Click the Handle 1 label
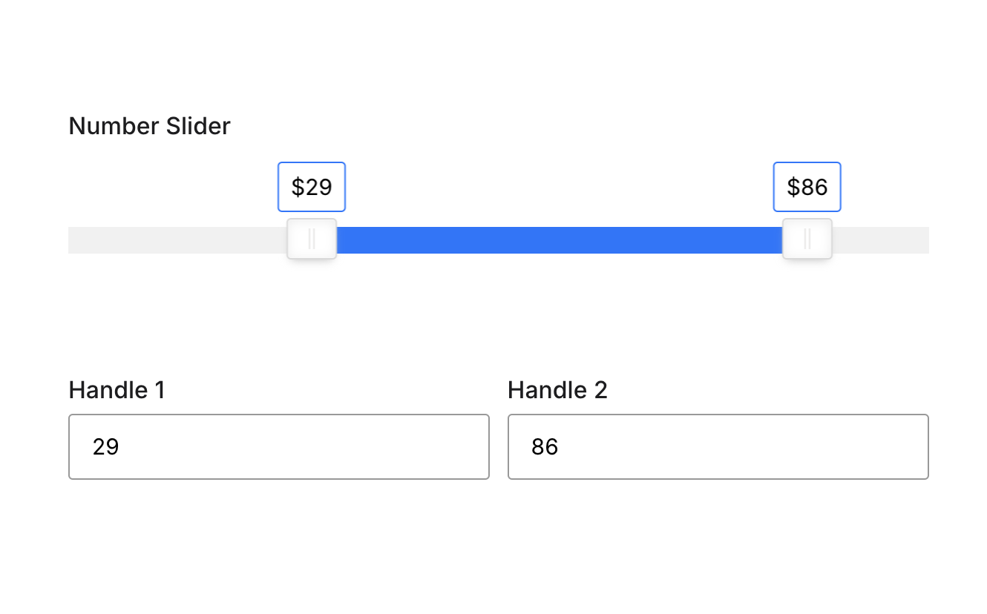 point(117,390)
